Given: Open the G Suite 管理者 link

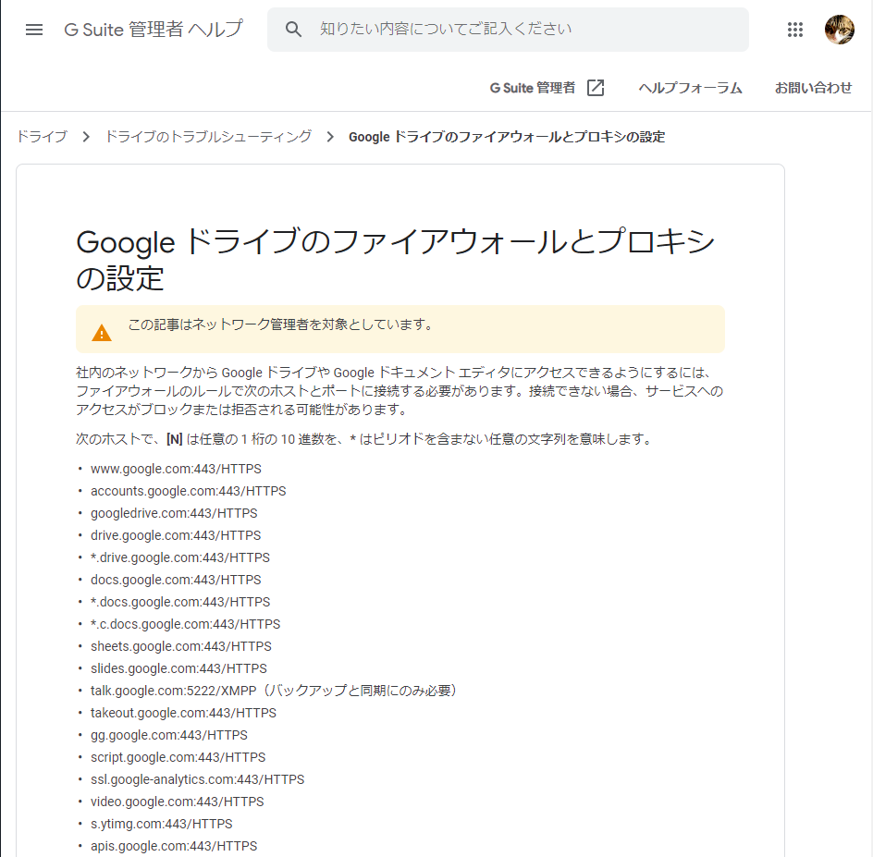Looking at the screenshot, I should [533, 88].
